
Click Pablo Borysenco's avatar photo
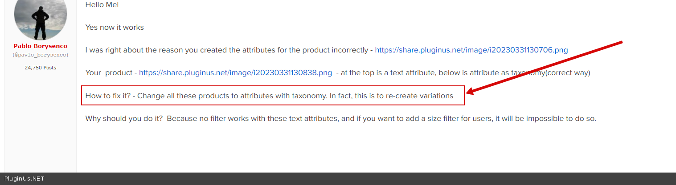(41, 18)
